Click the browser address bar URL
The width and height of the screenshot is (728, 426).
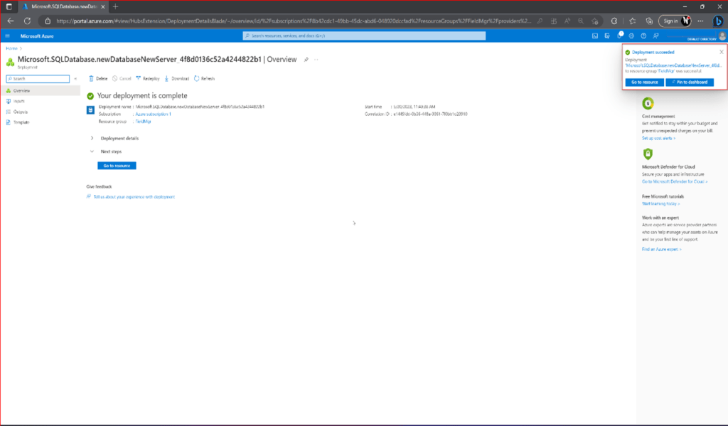point(294,21)
